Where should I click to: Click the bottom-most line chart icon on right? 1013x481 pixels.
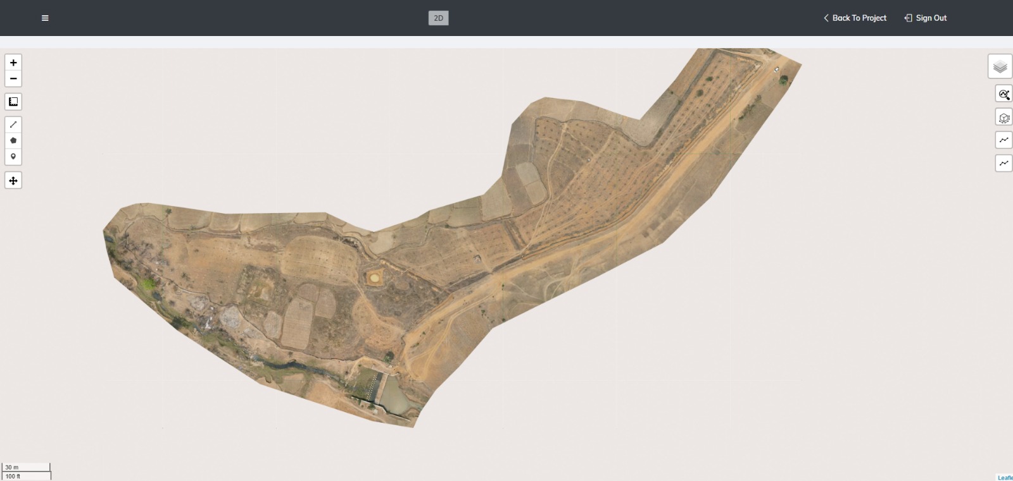[x=1004, y=163]
